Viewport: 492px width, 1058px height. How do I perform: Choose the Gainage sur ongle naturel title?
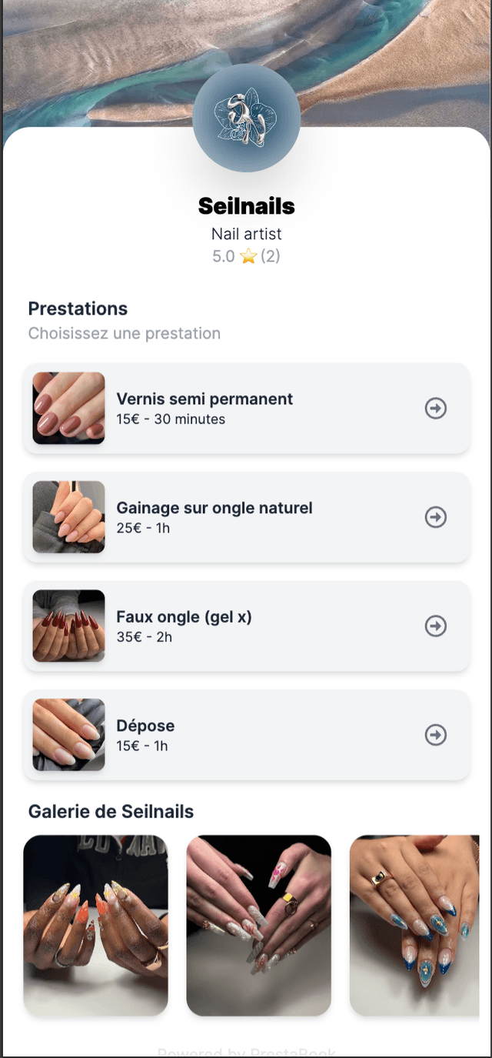214,509
